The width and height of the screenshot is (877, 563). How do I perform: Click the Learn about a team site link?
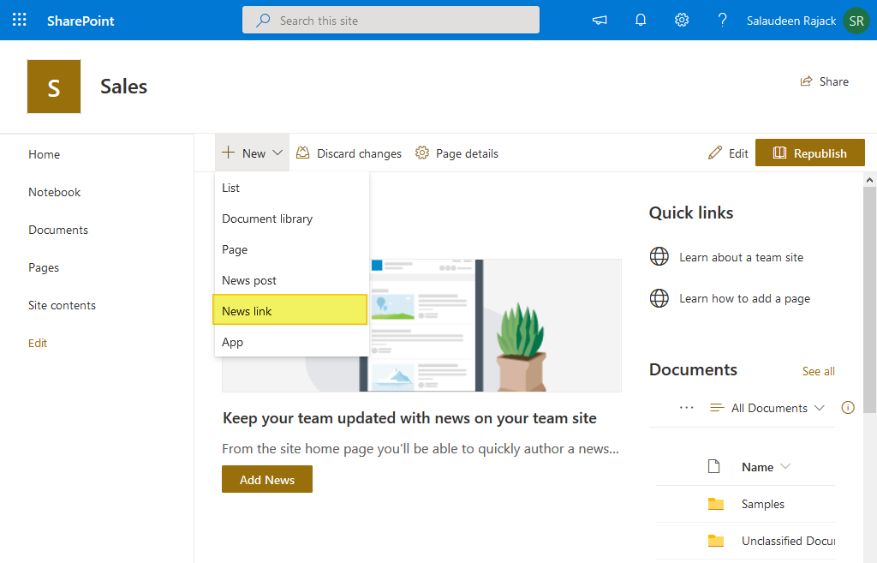tap(742, 256)
